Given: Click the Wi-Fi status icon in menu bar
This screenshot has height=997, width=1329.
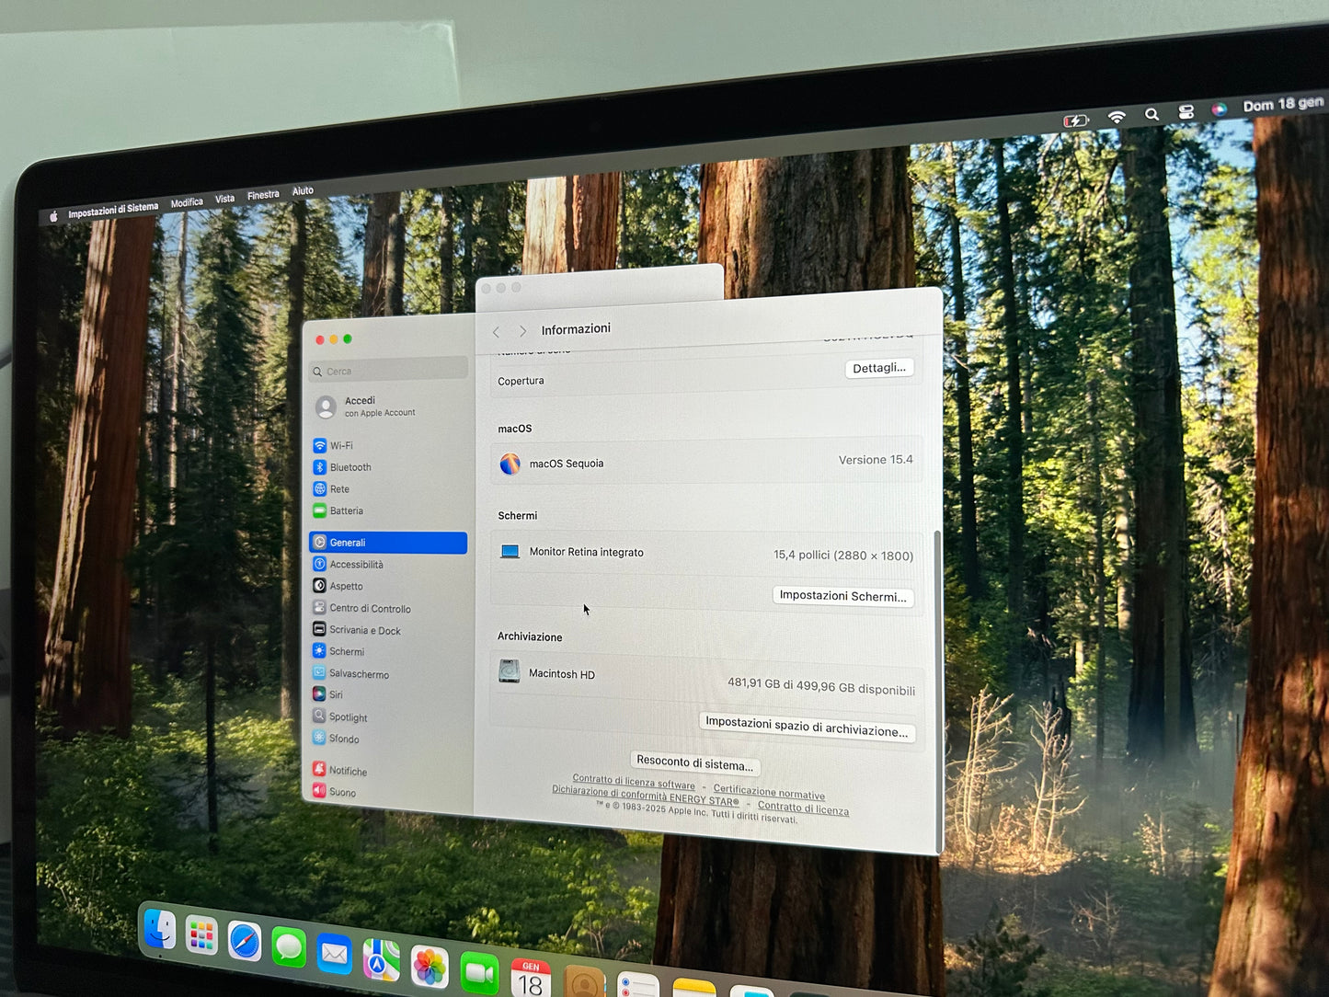Looking at the screenshot, I should click(x=1117, y=117).
